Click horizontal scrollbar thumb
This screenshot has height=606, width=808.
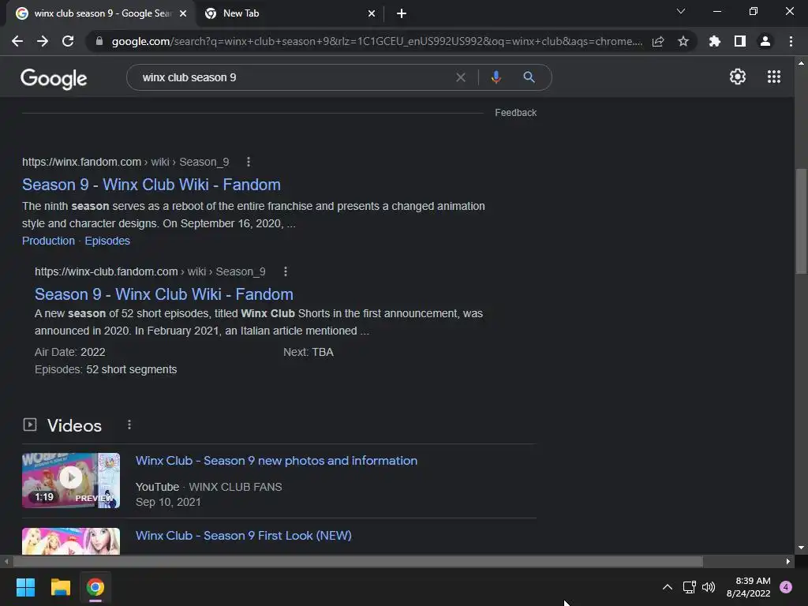[x=358, y=561]
